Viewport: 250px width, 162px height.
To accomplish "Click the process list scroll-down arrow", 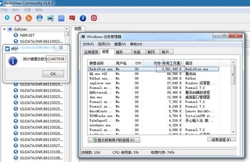I will [233, 132].
